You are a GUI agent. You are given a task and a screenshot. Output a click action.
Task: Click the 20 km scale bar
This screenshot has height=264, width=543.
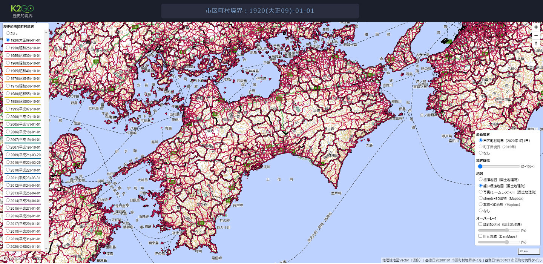click(529, 251)
